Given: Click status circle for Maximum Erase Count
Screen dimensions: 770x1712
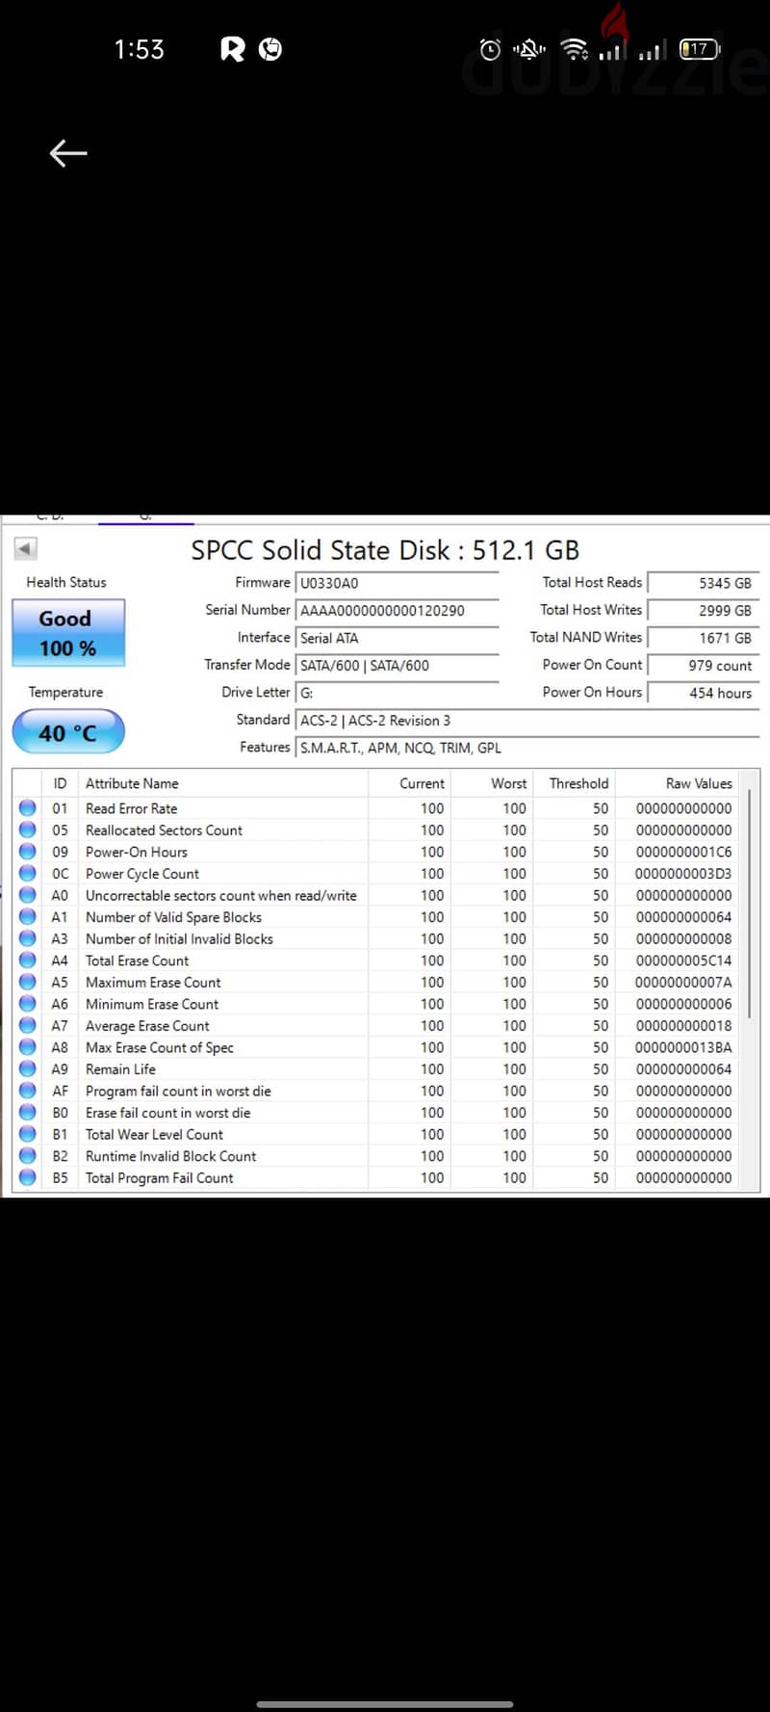Looking at the screenshot, I should pyautogui.click(x=28, y=982).
